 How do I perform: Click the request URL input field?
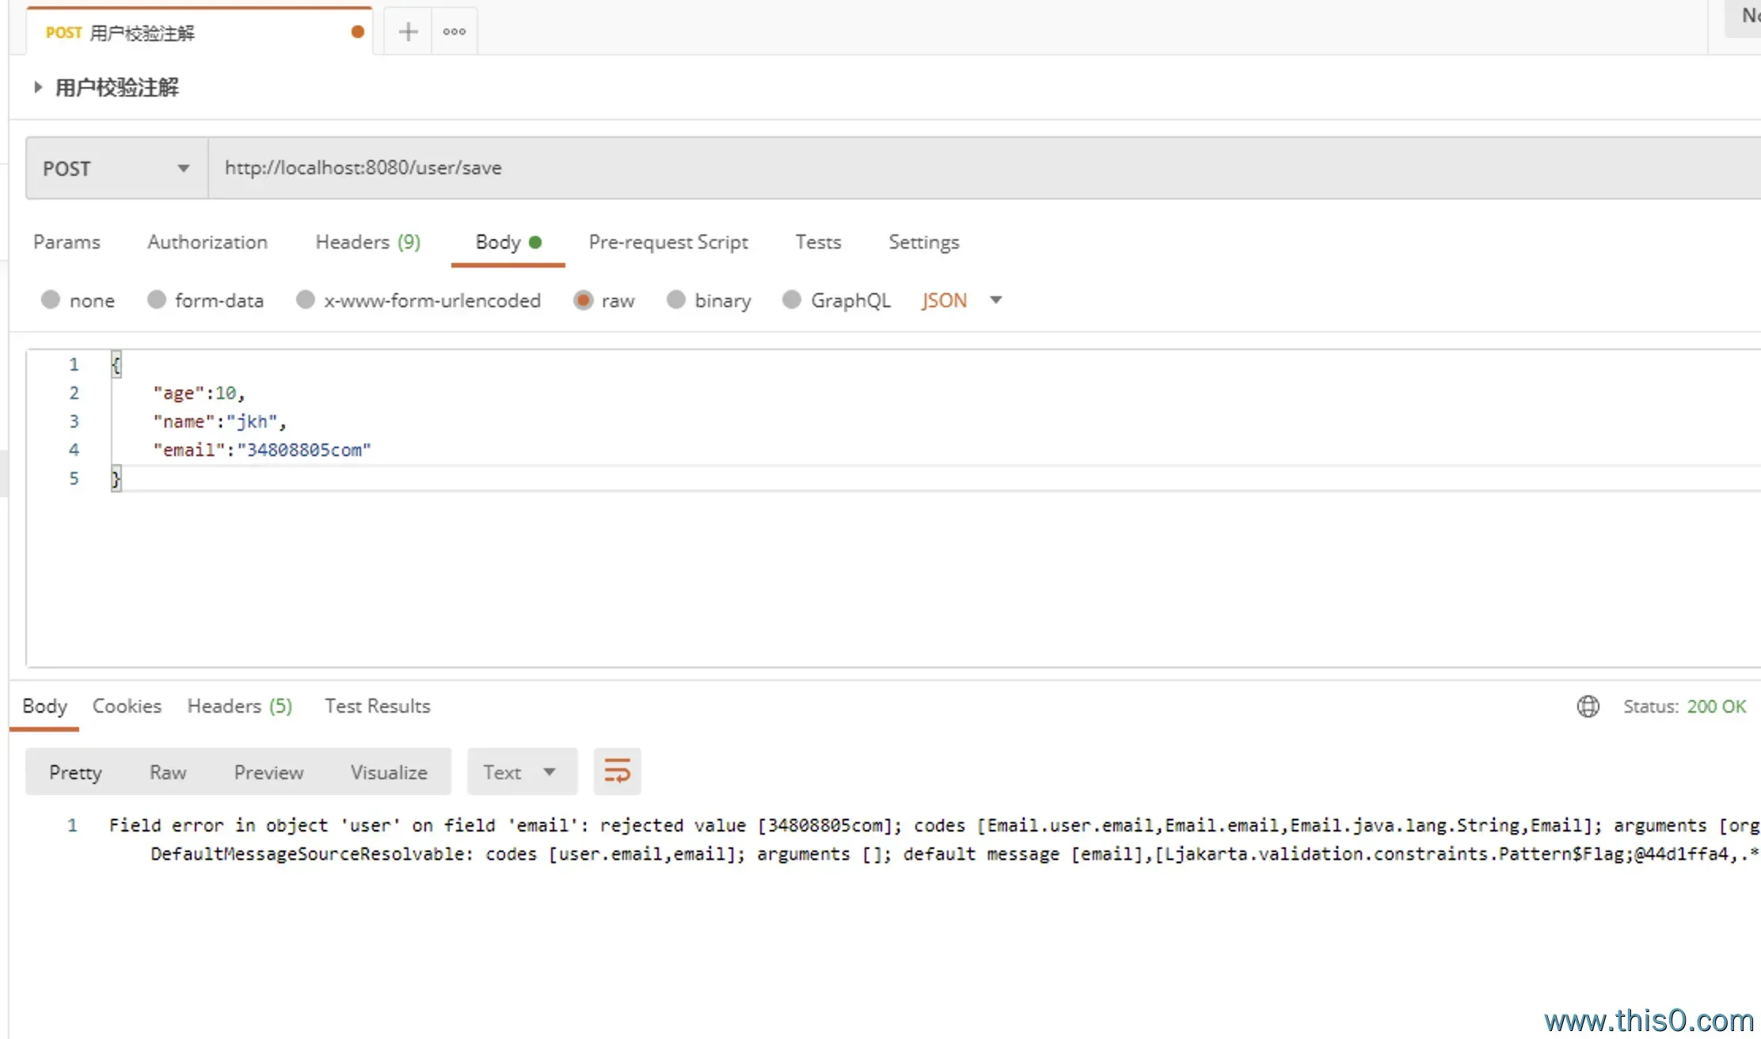[x=950, y=168]
